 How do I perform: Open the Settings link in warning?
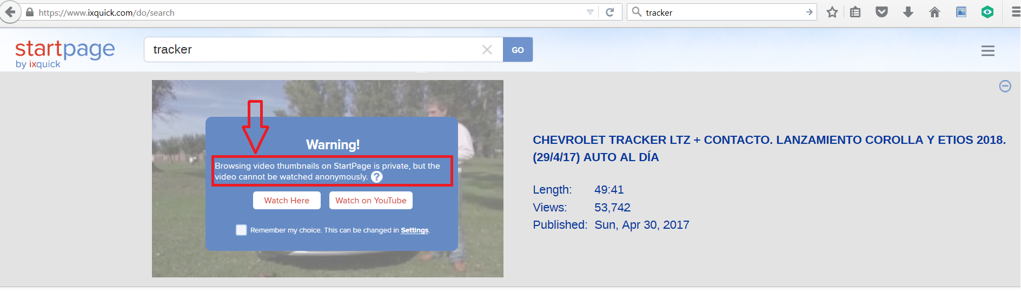pyautogui.click(x=414, y=230)
